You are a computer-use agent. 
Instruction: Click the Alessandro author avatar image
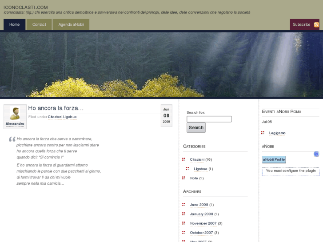point(15,113)
